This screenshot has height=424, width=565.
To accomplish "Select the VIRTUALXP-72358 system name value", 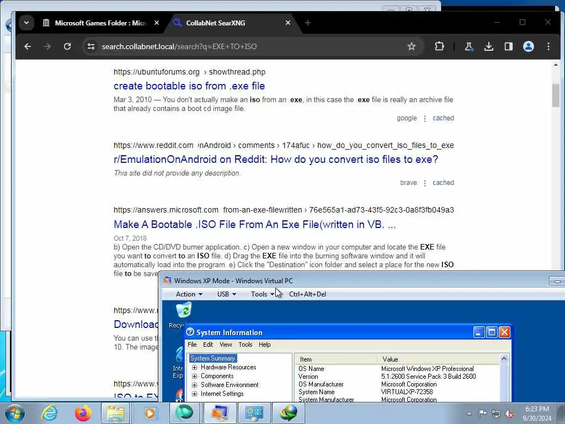I will tap(407, 391).
